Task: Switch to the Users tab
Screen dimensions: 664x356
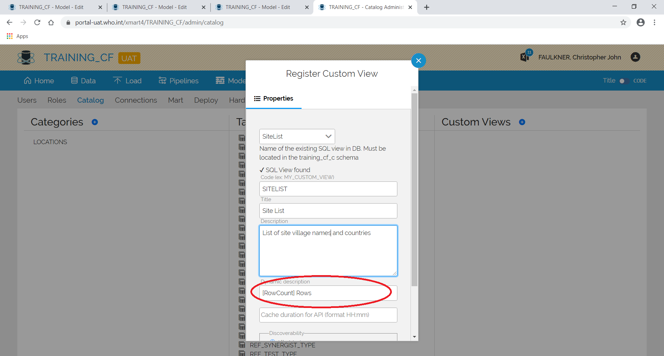Action: [x=27, y=100]
